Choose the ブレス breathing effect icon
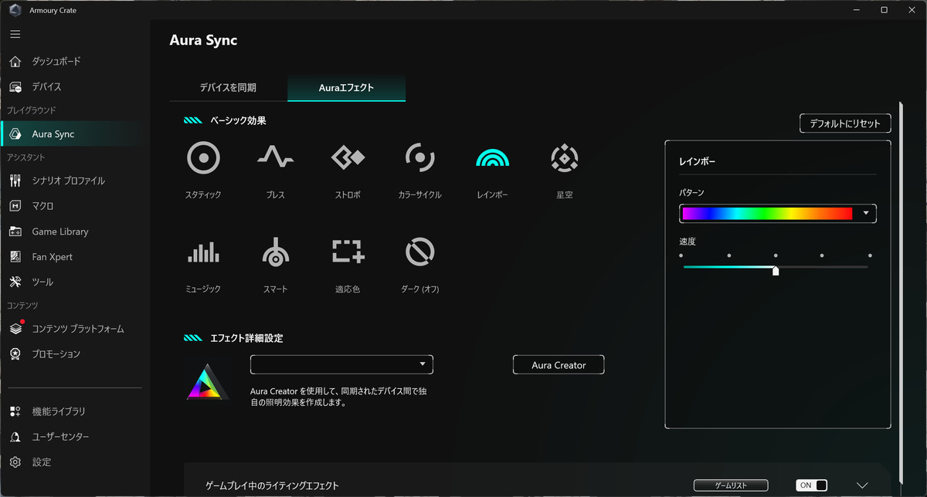 pyautogui.click(x=275, y=158)
